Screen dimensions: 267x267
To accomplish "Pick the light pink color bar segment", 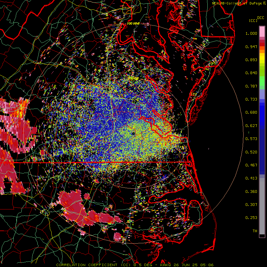I will [262, 31].
